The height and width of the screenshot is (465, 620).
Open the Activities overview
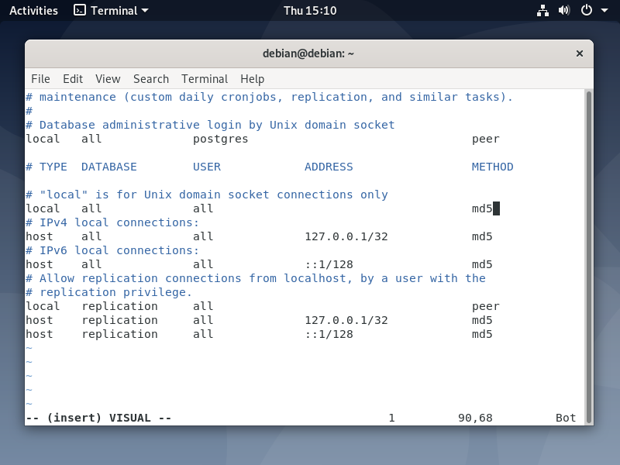33,11
